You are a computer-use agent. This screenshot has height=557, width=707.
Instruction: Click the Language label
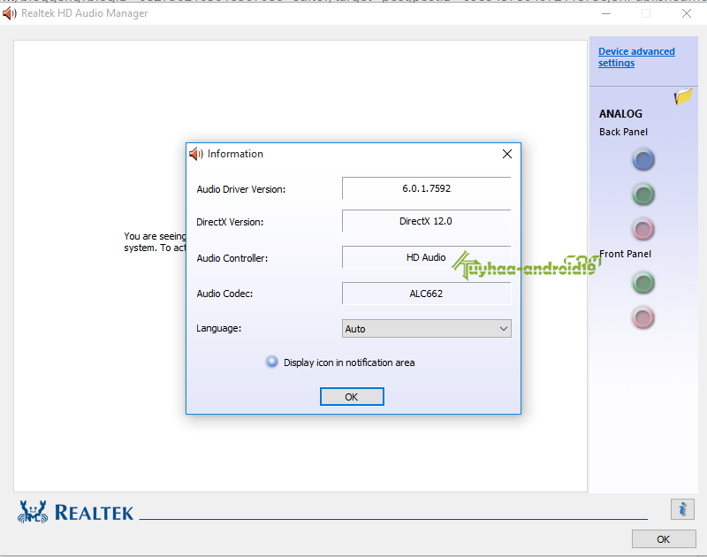218,328
